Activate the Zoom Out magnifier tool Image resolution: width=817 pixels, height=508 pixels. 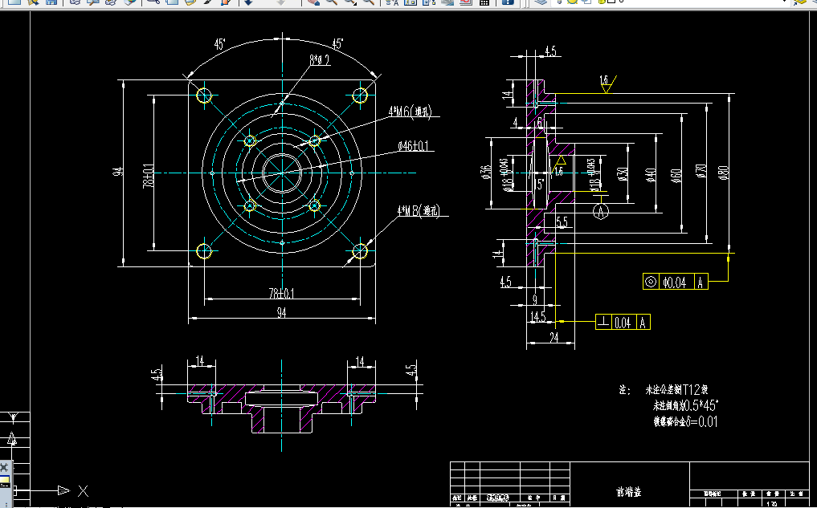coord(349,4)
